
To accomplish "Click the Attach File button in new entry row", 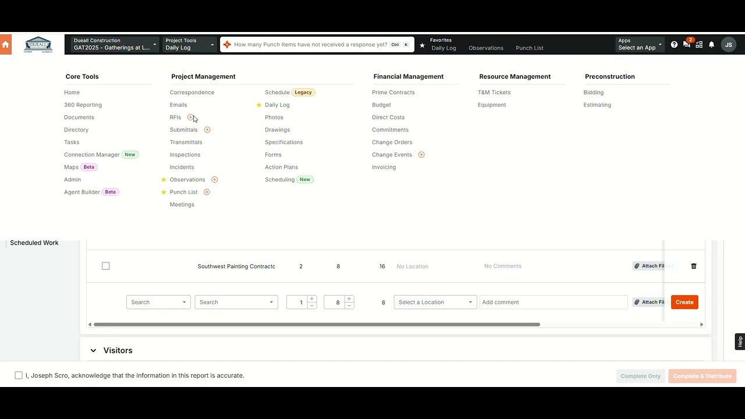I will click(x=650, y=302).
